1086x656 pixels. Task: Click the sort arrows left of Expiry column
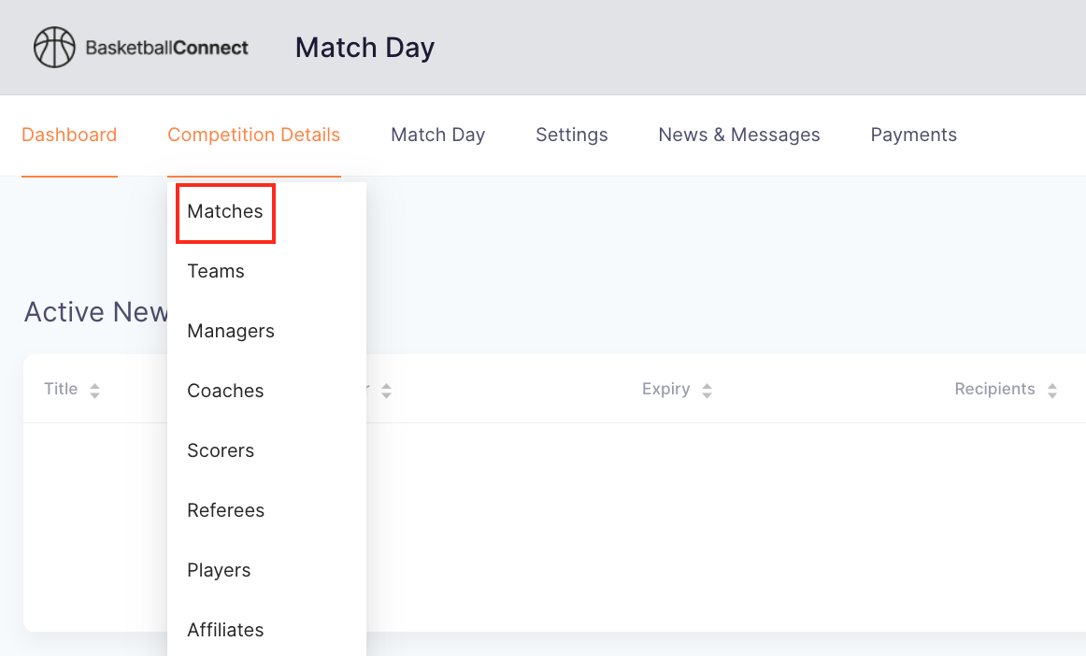[x=386, y=391]
